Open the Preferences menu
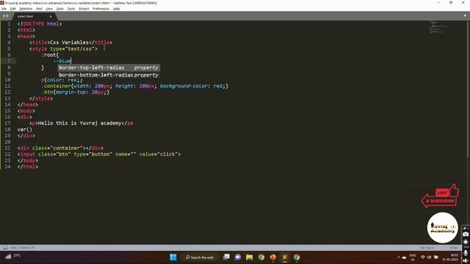 point(101,9)
